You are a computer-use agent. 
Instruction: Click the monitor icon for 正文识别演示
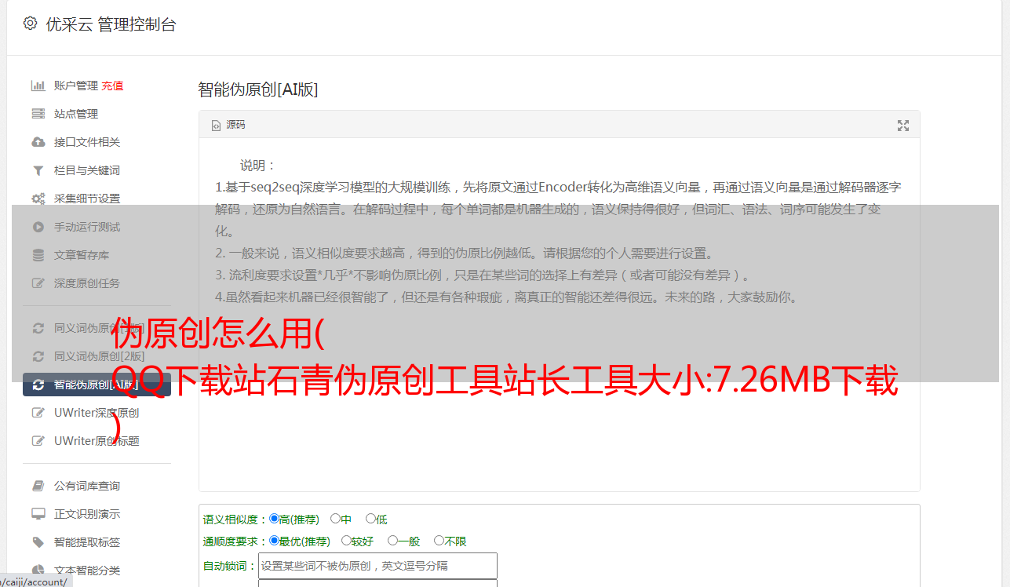[x=38, y=514]
